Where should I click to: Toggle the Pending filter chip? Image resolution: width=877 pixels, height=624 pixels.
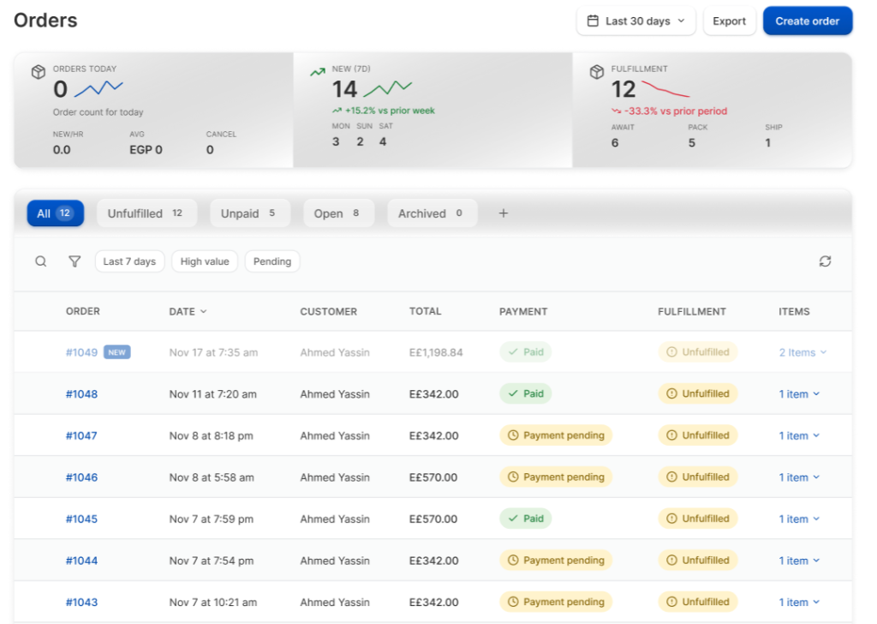click(271, 261)
